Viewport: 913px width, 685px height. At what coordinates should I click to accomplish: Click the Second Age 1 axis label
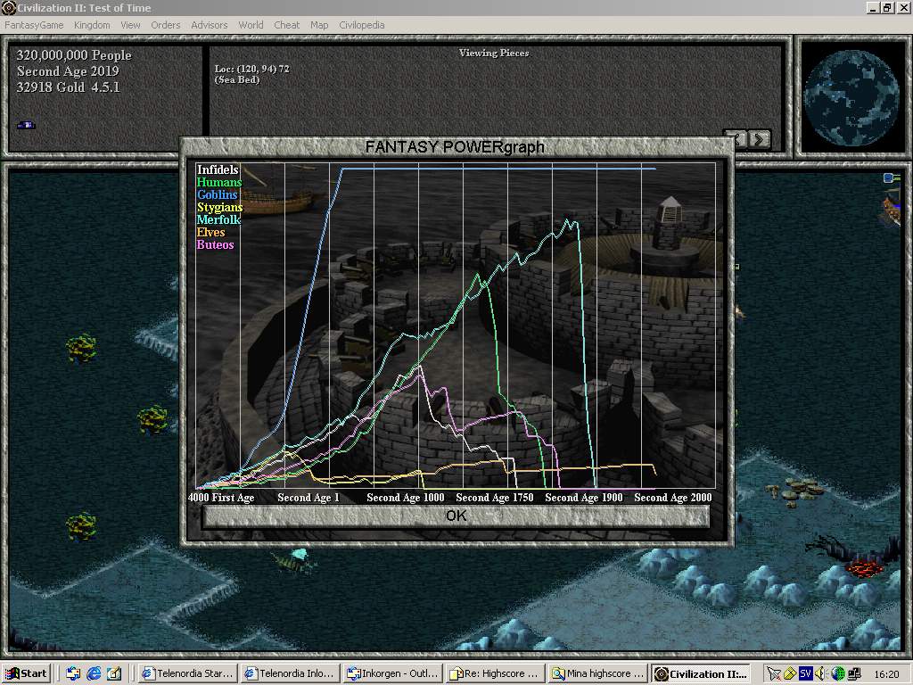click(308, 498)
